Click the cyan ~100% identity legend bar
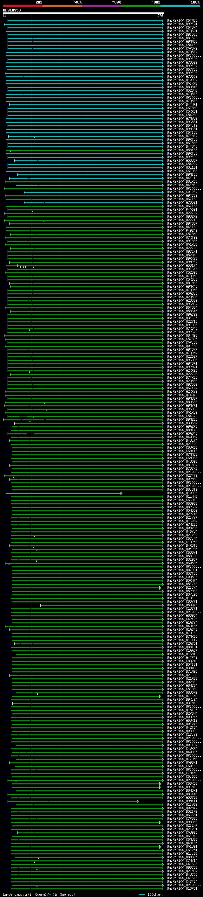 [180, 6]
